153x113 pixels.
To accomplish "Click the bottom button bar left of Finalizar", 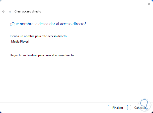I will (x=50, y=108).
